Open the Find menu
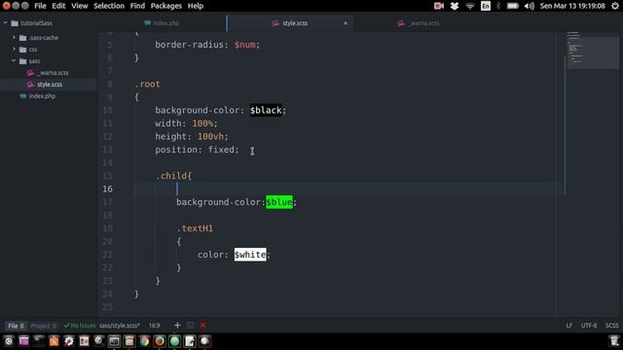This screenshot has height=350, width=623. [x=137, y=6]
